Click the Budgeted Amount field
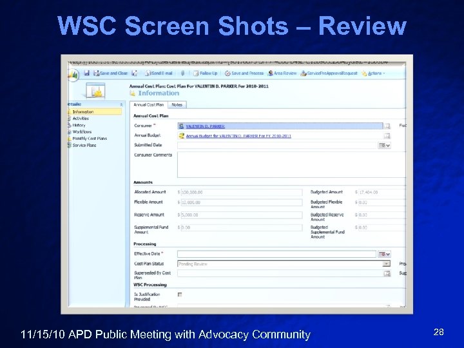The image size is (464, 348). 382,192
